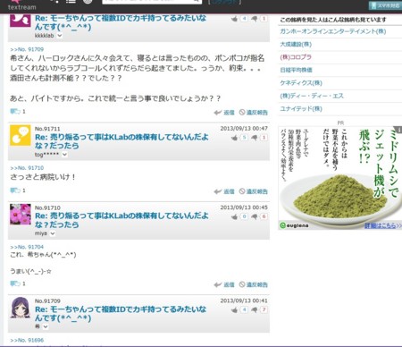Screen dimensions: 402x347
Task: Open (株)コロプラ stock link
Action: [296, 57]
